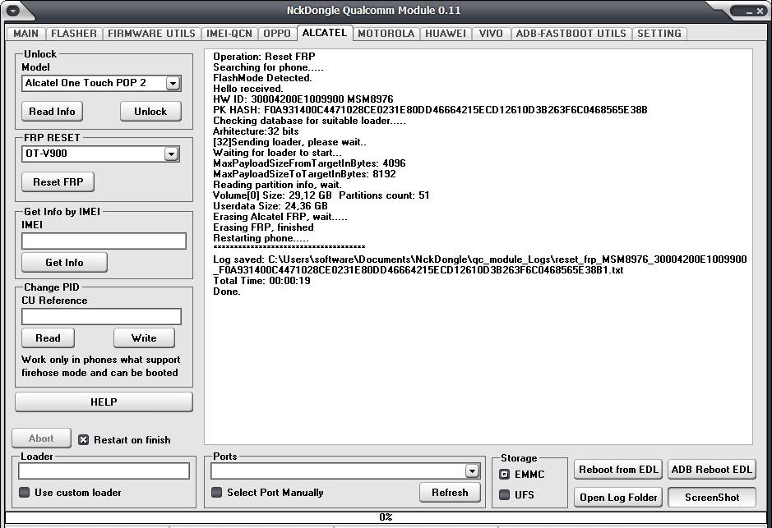Open the HELP button
Viewport: 772px width, 528px height.
tap(104, 402)
